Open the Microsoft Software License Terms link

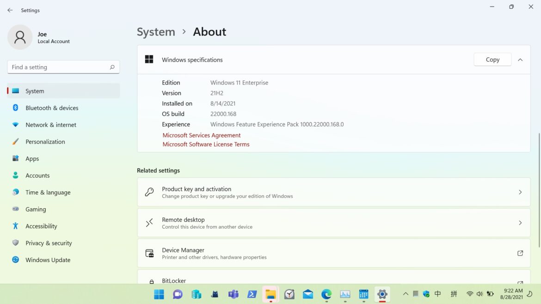pos(206,144)
